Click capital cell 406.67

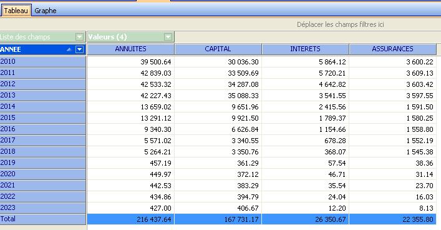[x=218, y=208]
